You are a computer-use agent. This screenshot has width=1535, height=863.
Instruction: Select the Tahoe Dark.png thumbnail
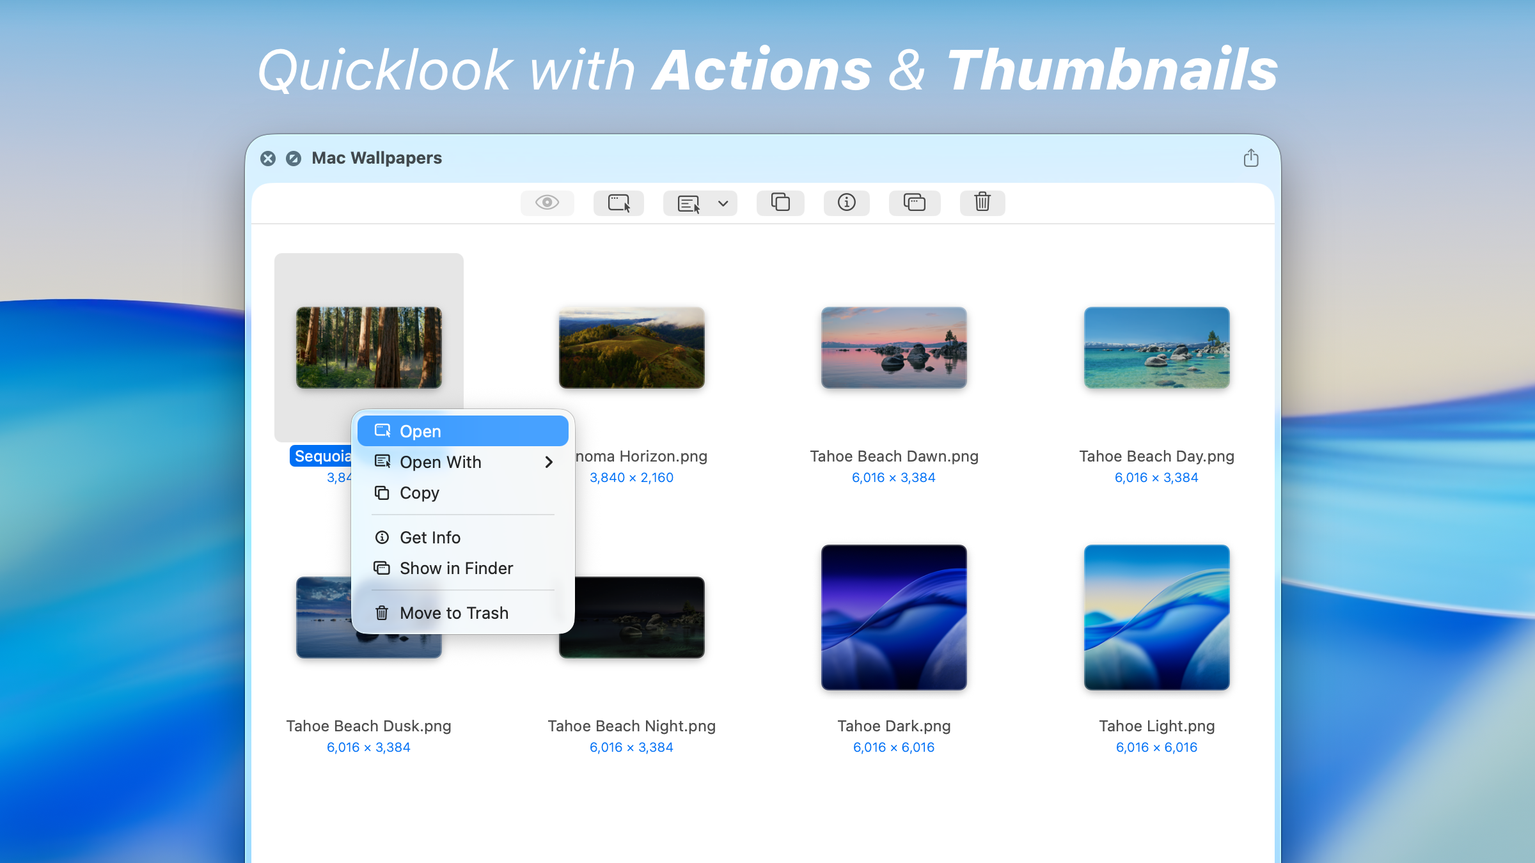[x=893, y=618]
